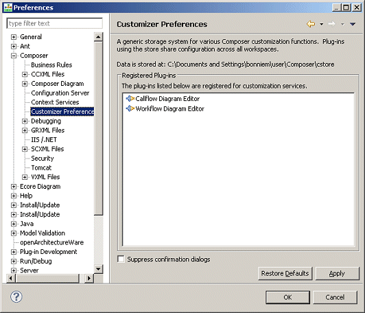
Task: Select IIS /.NET preference page
Action: point(44,140)
